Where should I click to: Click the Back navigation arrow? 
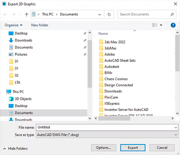point(5,14)
